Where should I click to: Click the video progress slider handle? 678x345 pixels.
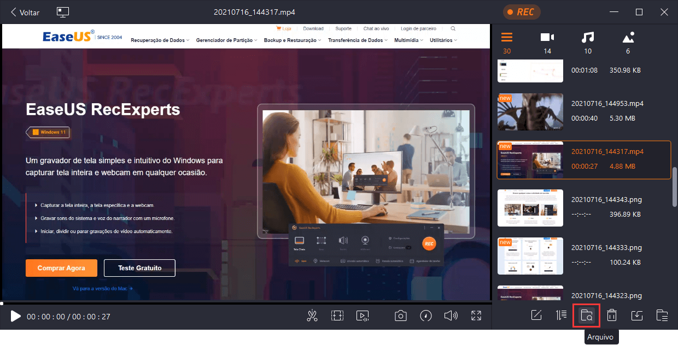point(2,303)
